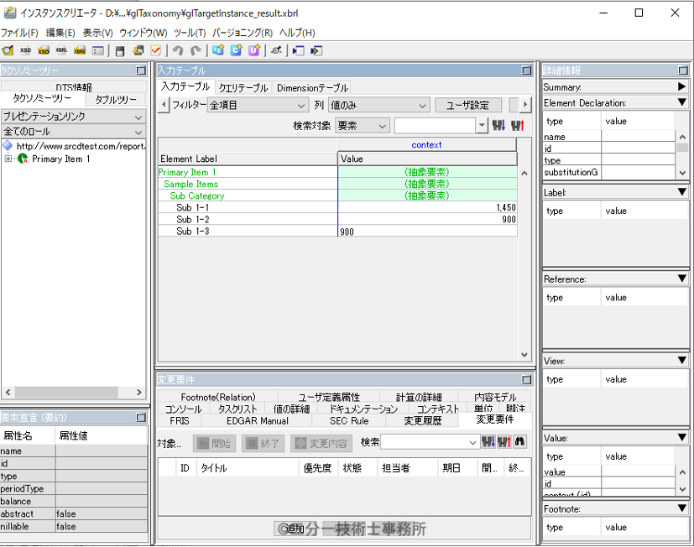Click the double arrow panel toolbar icon
Screen dimensions: 694x547
[x=316, y=50]
